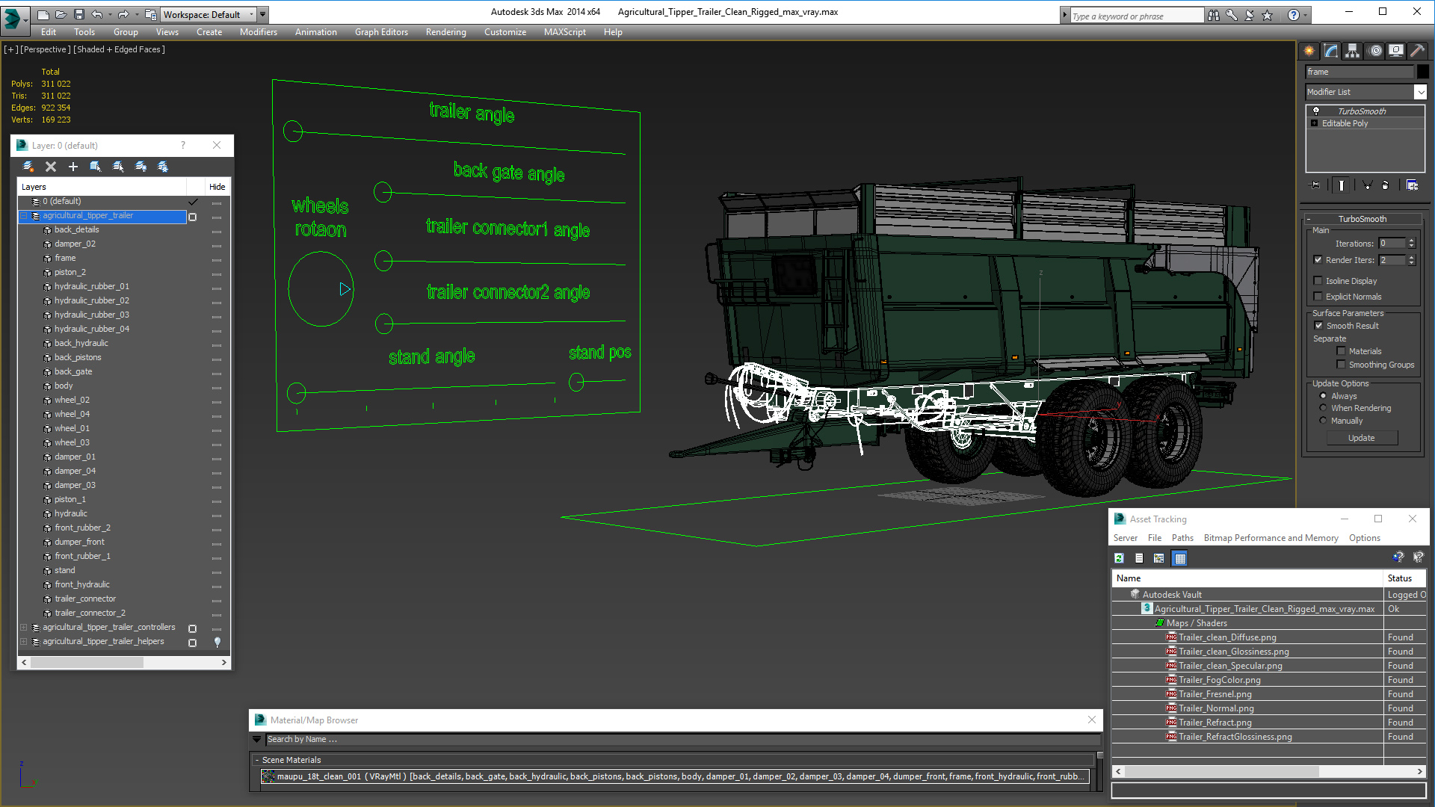Click the Undo arrow icon
1435x807 pixels.
[x=97, y=14]
